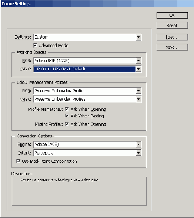This screenshot has width=194, height=218.
Task: Click the Save... button
Action: coord(172,47)
